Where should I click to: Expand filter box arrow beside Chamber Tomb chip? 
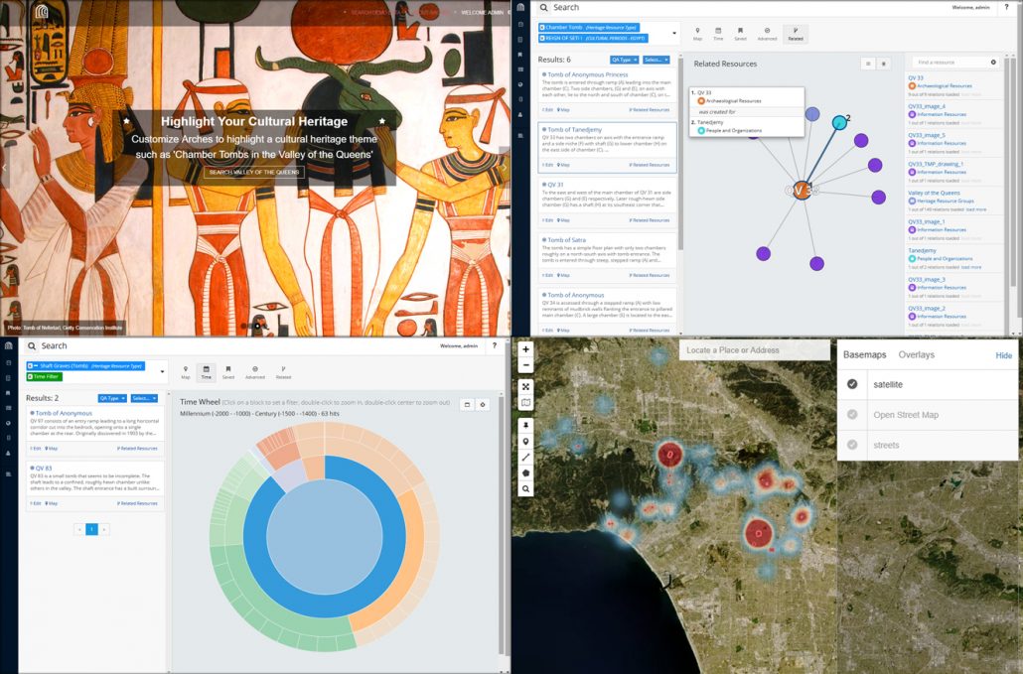click(x=674, y=33)
